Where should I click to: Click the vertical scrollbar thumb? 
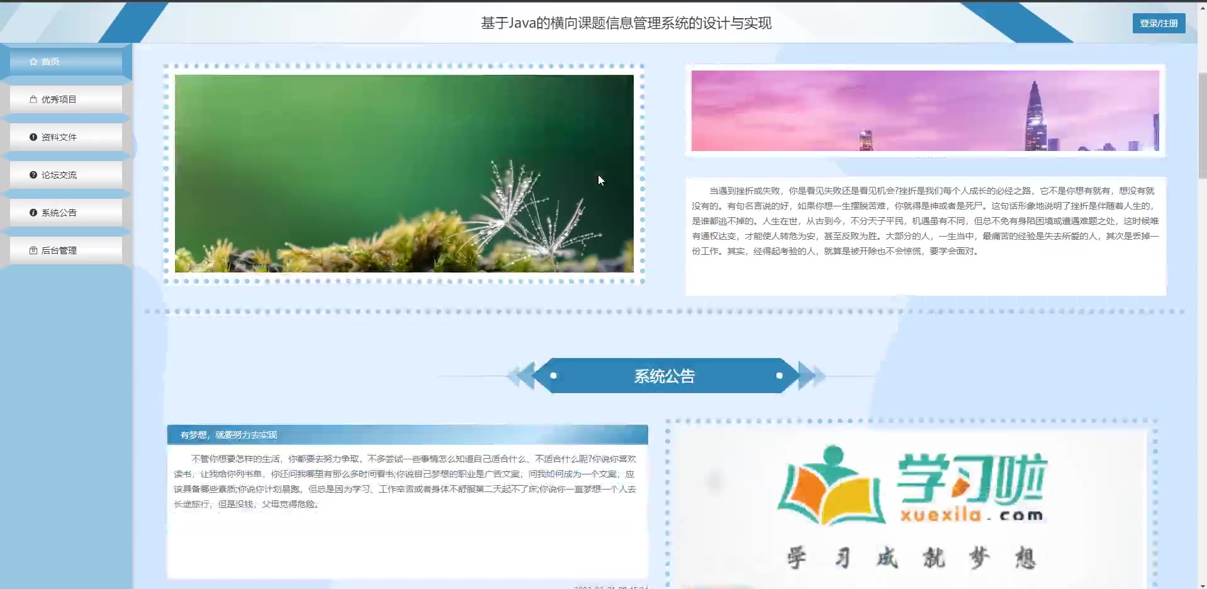[1202, 126]
